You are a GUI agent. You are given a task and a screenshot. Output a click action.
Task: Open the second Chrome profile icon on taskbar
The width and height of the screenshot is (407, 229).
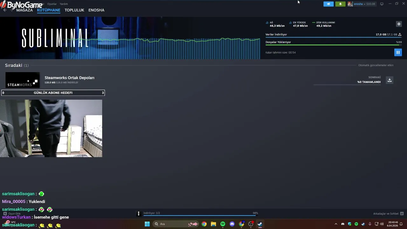(241, 224)
